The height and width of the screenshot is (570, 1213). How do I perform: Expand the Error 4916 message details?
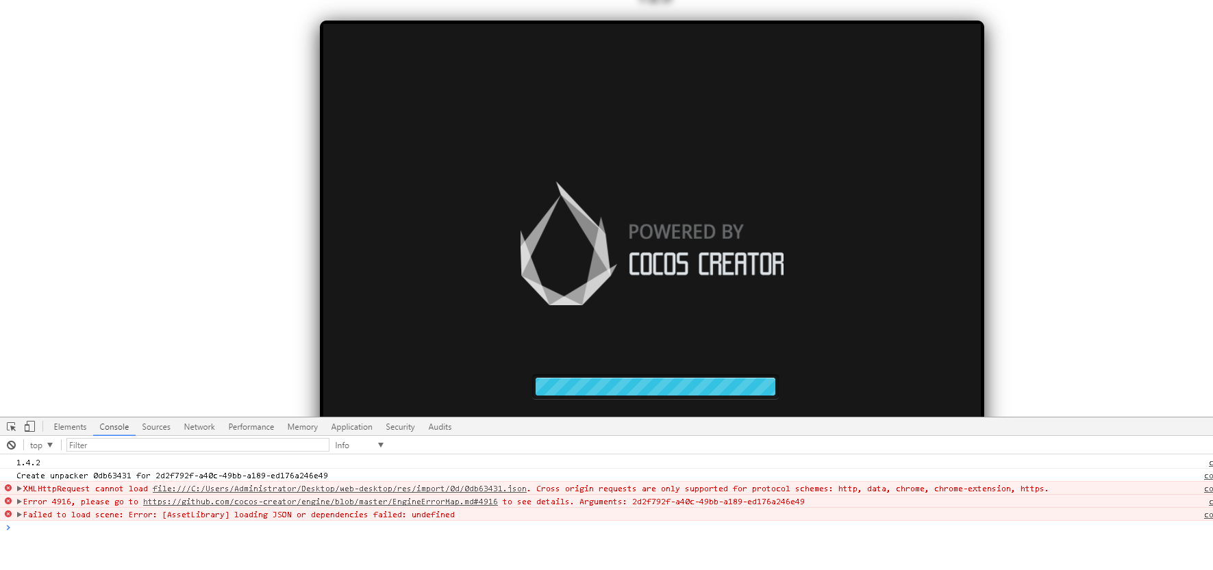[x=19, y=502]
